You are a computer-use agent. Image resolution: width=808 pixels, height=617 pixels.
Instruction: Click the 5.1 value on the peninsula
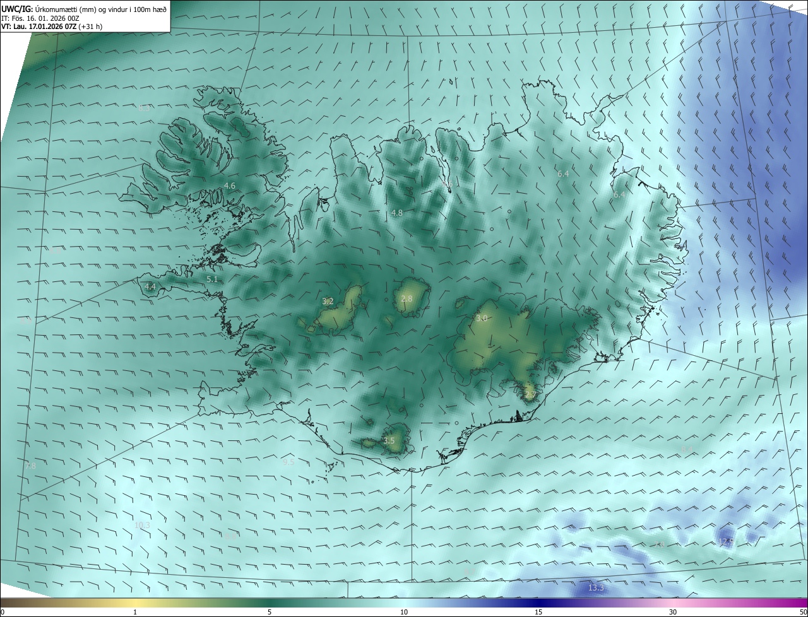click(x=212, y=279)
